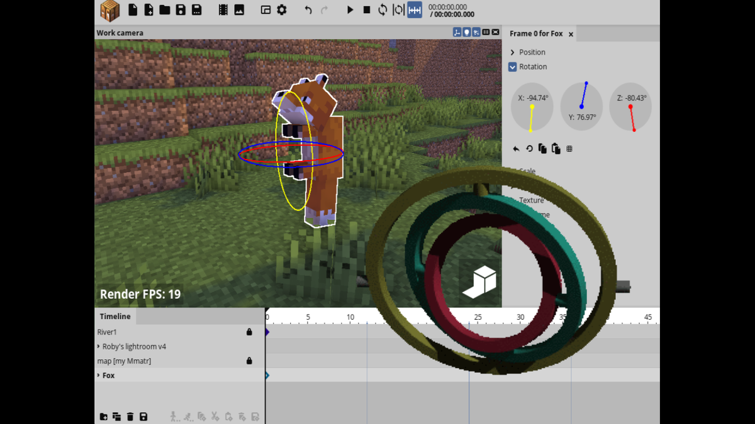The image size is (755, 424).
Task: Expand the Position section
Action: [512, 52]
